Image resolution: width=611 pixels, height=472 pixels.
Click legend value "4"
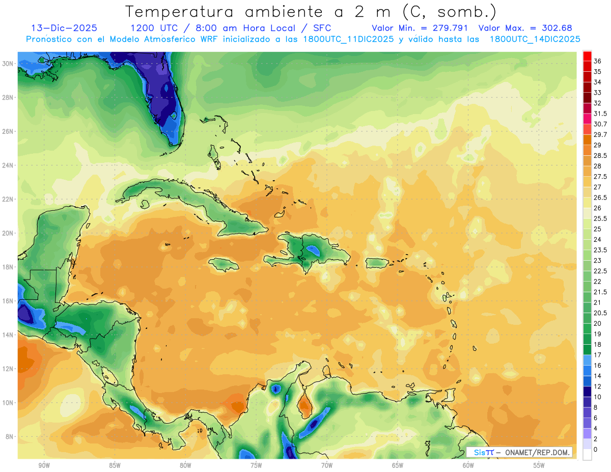(x=596, y=428)
